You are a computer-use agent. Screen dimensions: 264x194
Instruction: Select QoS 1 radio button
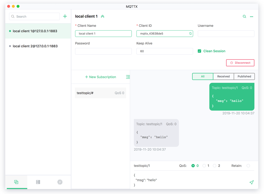pos(204,166)
